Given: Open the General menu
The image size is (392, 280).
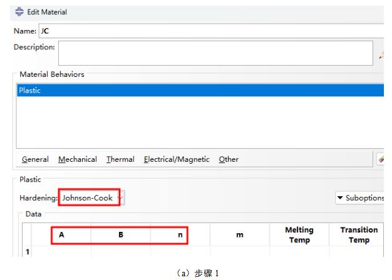Looking at the screenshot, I should point(35,159).
